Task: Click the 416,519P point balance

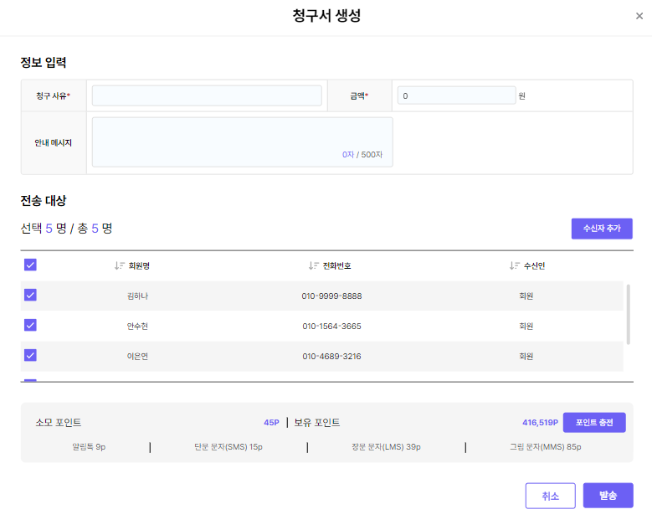Action: pyautogui.click(x=539, y=423)
